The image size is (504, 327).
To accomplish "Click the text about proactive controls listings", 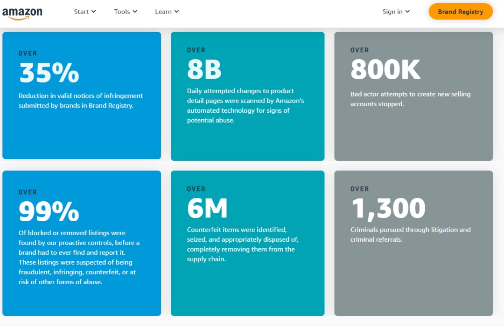I will click(79, 257).
